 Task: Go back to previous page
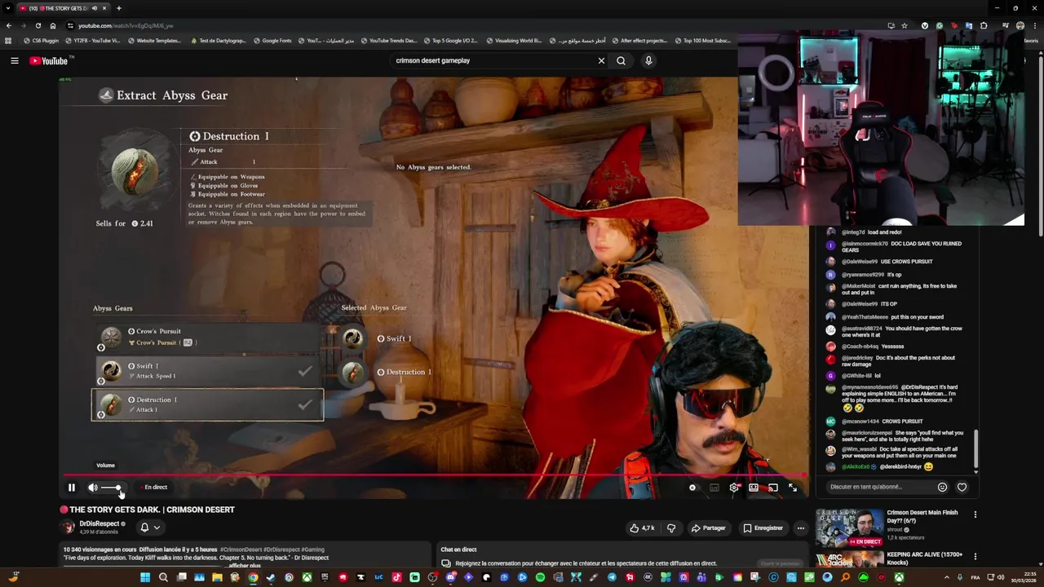8,25
